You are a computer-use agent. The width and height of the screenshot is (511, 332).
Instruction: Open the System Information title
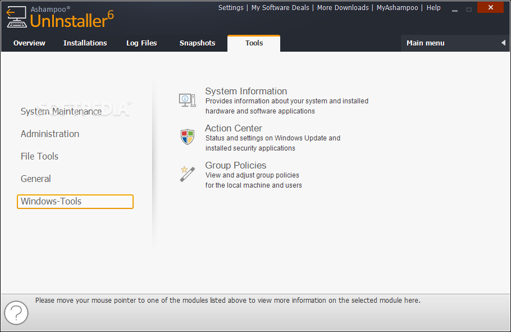[x=246, y=91]
